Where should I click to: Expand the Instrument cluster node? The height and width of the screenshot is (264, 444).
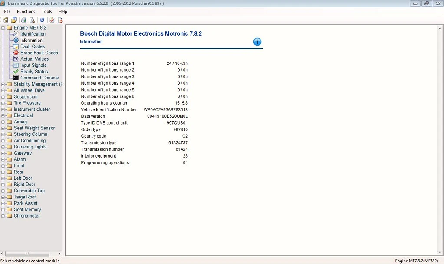[x=3, y=109]
